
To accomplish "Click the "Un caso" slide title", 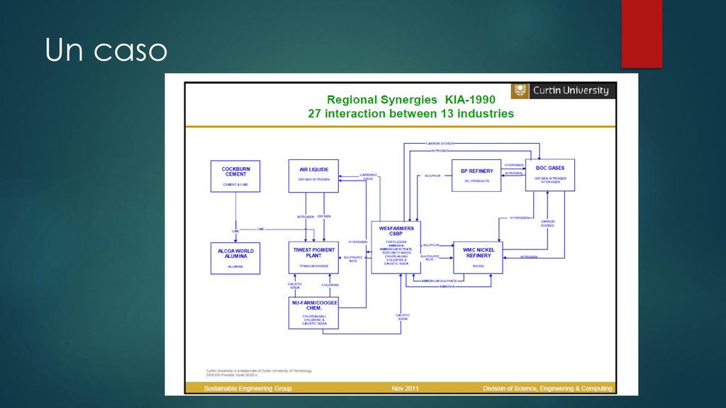I will 106,50.
